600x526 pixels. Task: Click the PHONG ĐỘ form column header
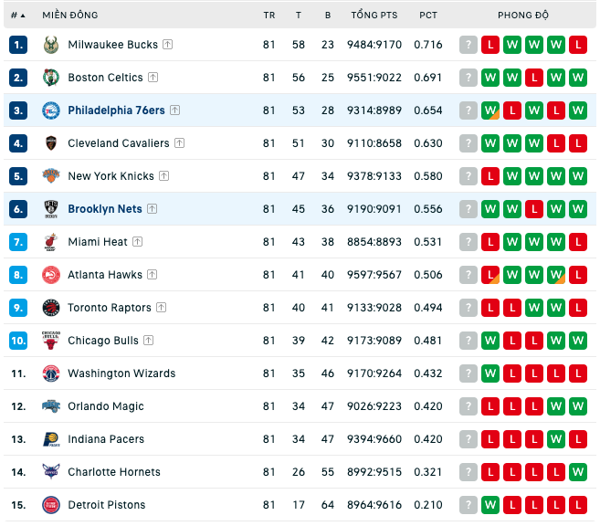click(x=523, y=16)
